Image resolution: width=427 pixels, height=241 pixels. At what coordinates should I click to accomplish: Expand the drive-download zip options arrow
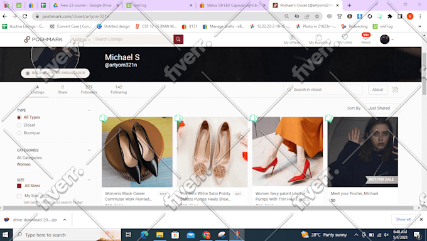65,220
